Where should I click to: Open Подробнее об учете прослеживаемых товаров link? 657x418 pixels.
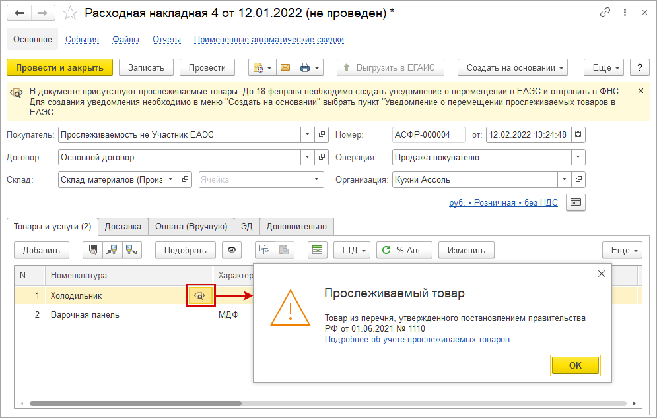tap(417, 340)
